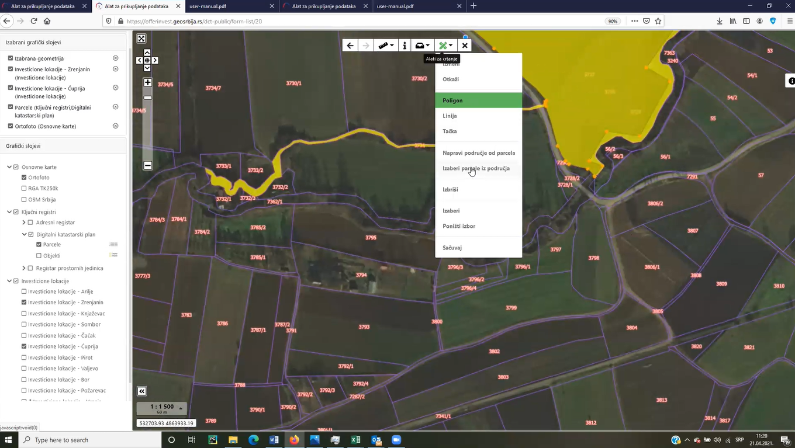Image resolution: width=795 pixels, height=448 pixels.
Task: Uncheck the Parcele layer in tree
Action: pyautogui.click(x=39, y=245)
